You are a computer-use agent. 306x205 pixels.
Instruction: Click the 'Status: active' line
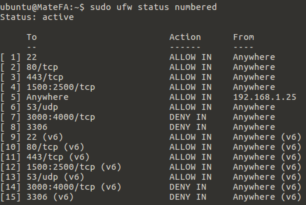pos(37,17)
